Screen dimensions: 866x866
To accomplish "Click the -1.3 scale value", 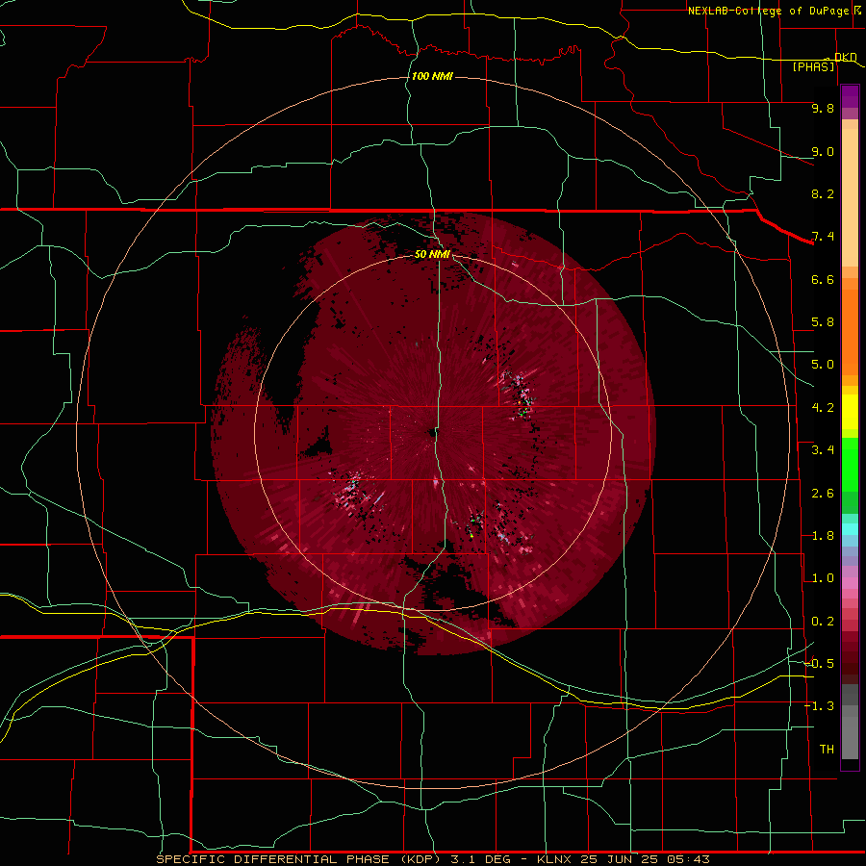I will tap(819, 706).
